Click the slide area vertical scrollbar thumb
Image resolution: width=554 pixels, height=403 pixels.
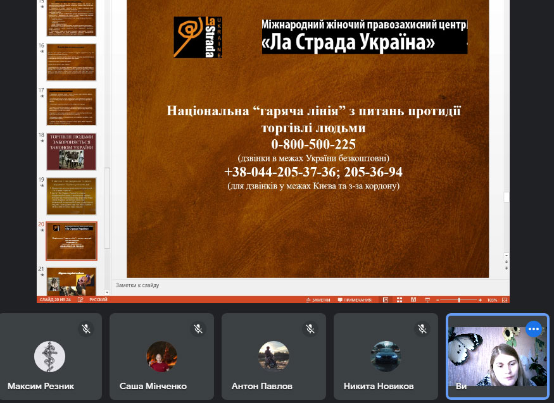pos(507,197)
